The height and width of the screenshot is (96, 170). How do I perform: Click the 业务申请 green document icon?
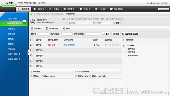tap(81, 9)
